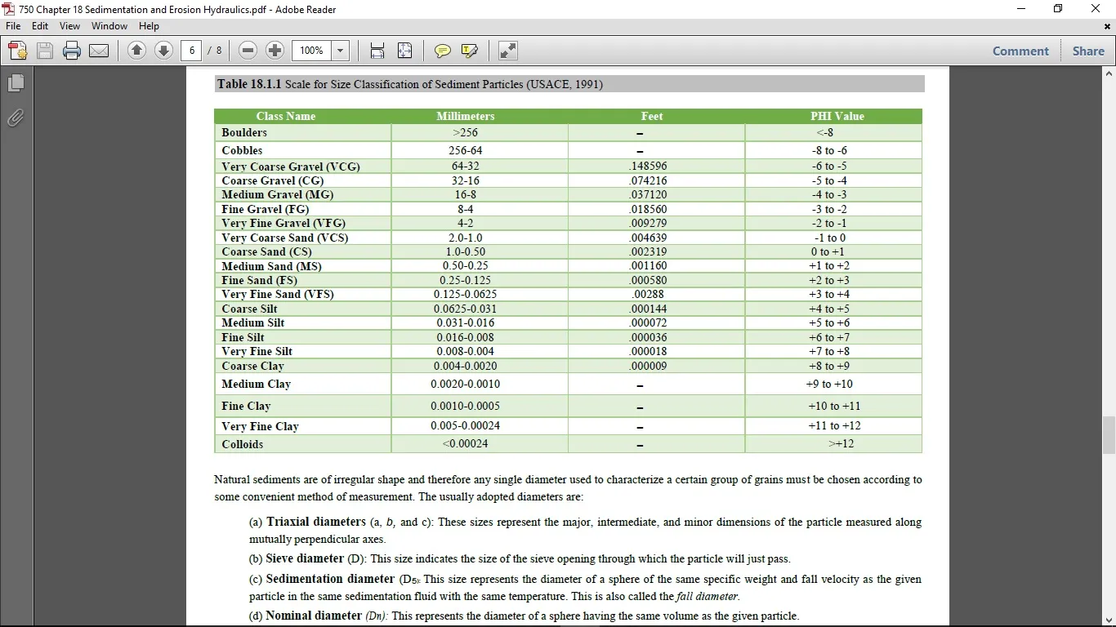Viewport: 1116px width, 627px height.
Task: Go to next page with down arrow
Action: point(163,51)
